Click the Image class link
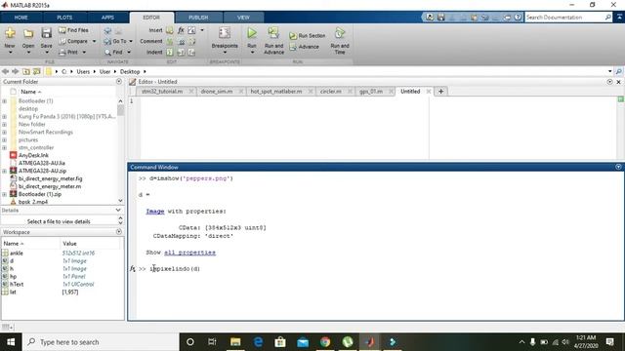 coord(155,212)
